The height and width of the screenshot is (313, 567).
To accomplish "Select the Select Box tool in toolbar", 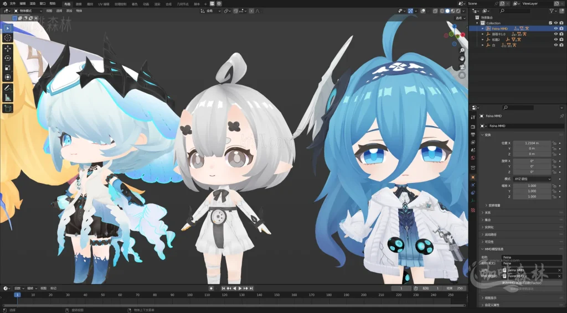I will coord(8,28).
